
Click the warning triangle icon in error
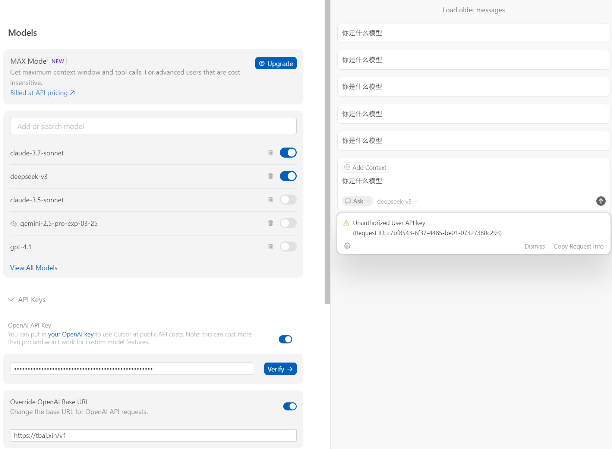pyautogui.click(x=346, y=223)
